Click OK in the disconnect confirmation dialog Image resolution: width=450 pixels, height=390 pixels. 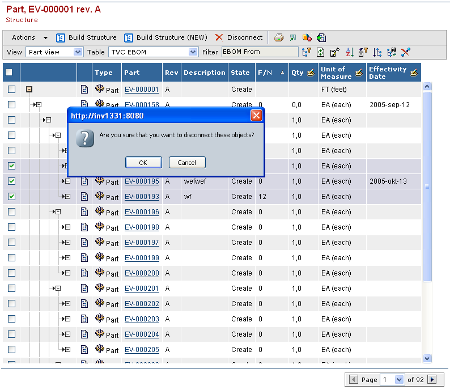[143, 163]
